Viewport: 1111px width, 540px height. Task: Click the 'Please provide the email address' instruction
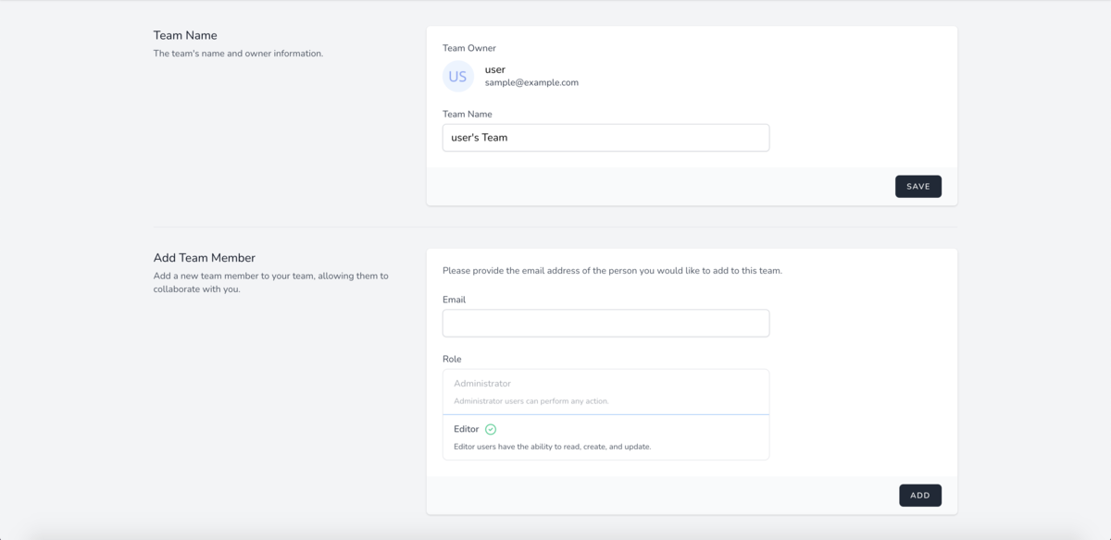pos(612,271)
